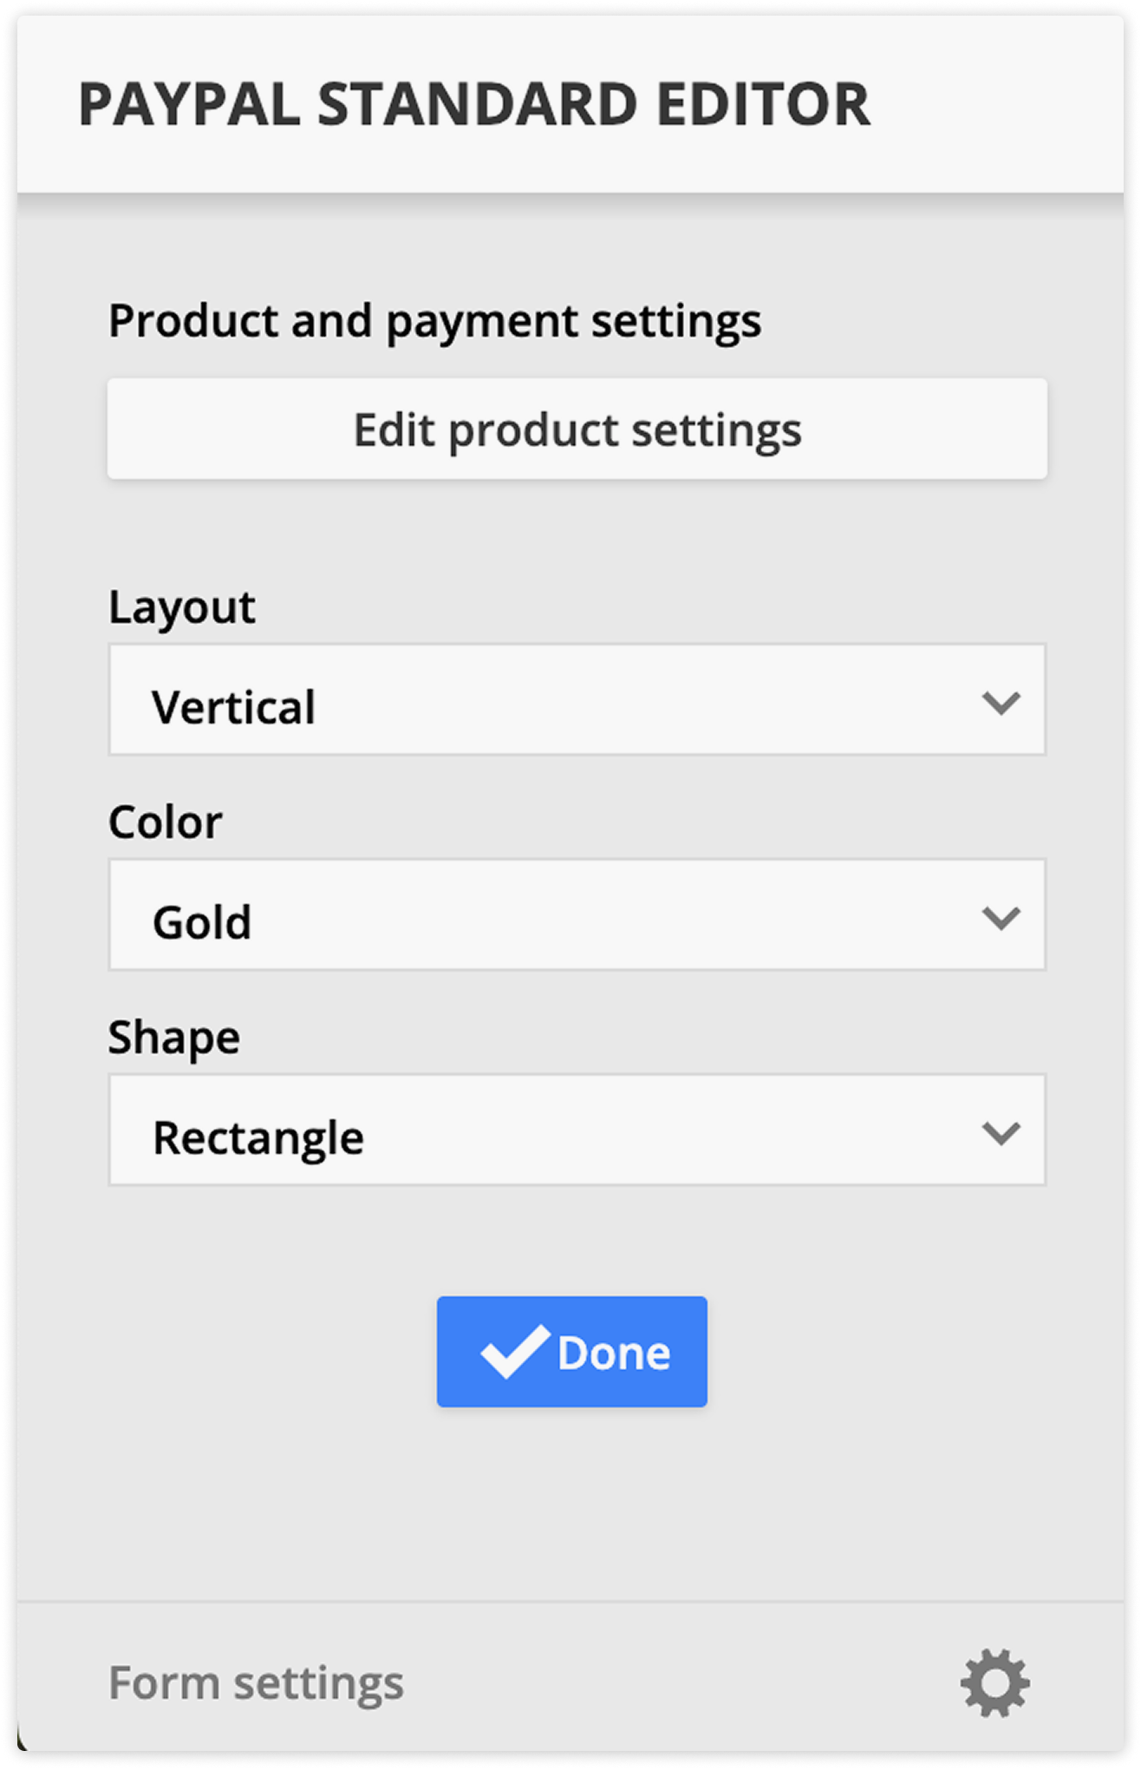The width and height of the screenshot is (1141, 1770).
Task: Select the Vertical text in Layout box
Action: click(x=233, y=707)
